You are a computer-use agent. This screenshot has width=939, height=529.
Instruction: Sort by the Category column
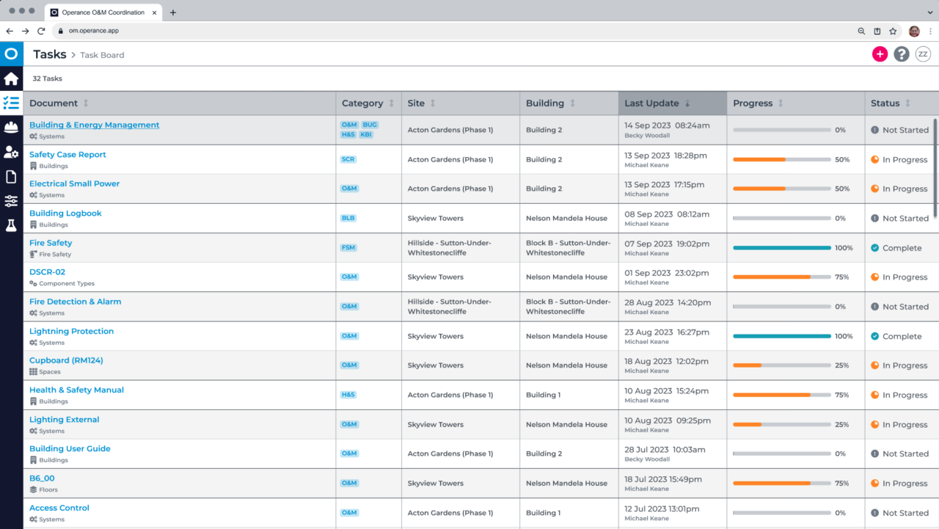point(391,103)
